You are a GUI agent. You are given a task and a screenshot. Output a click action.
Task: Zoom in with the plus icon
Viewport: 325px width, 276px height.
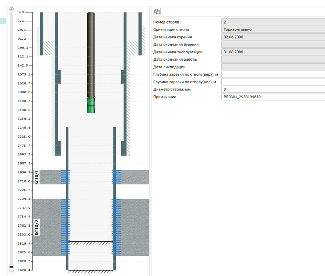coord(11,9)
